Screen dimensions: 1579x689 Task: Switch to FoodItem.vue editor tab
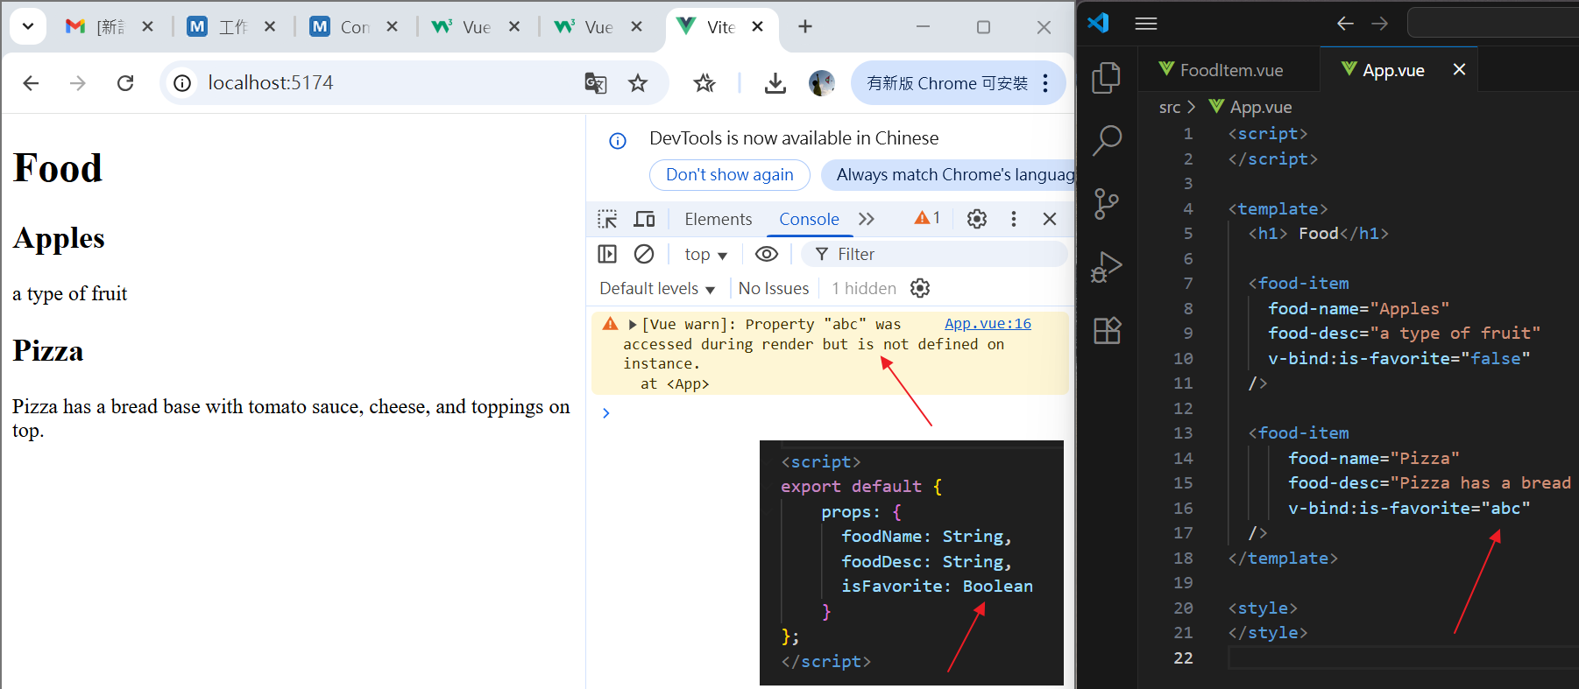[x=1230, y=70]
